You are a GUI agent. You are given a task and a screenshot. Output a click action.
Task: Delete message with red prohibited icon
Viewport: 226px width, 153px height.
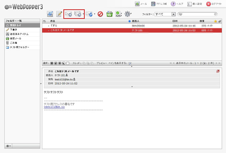pyautogui.click(x=100, y=14)
